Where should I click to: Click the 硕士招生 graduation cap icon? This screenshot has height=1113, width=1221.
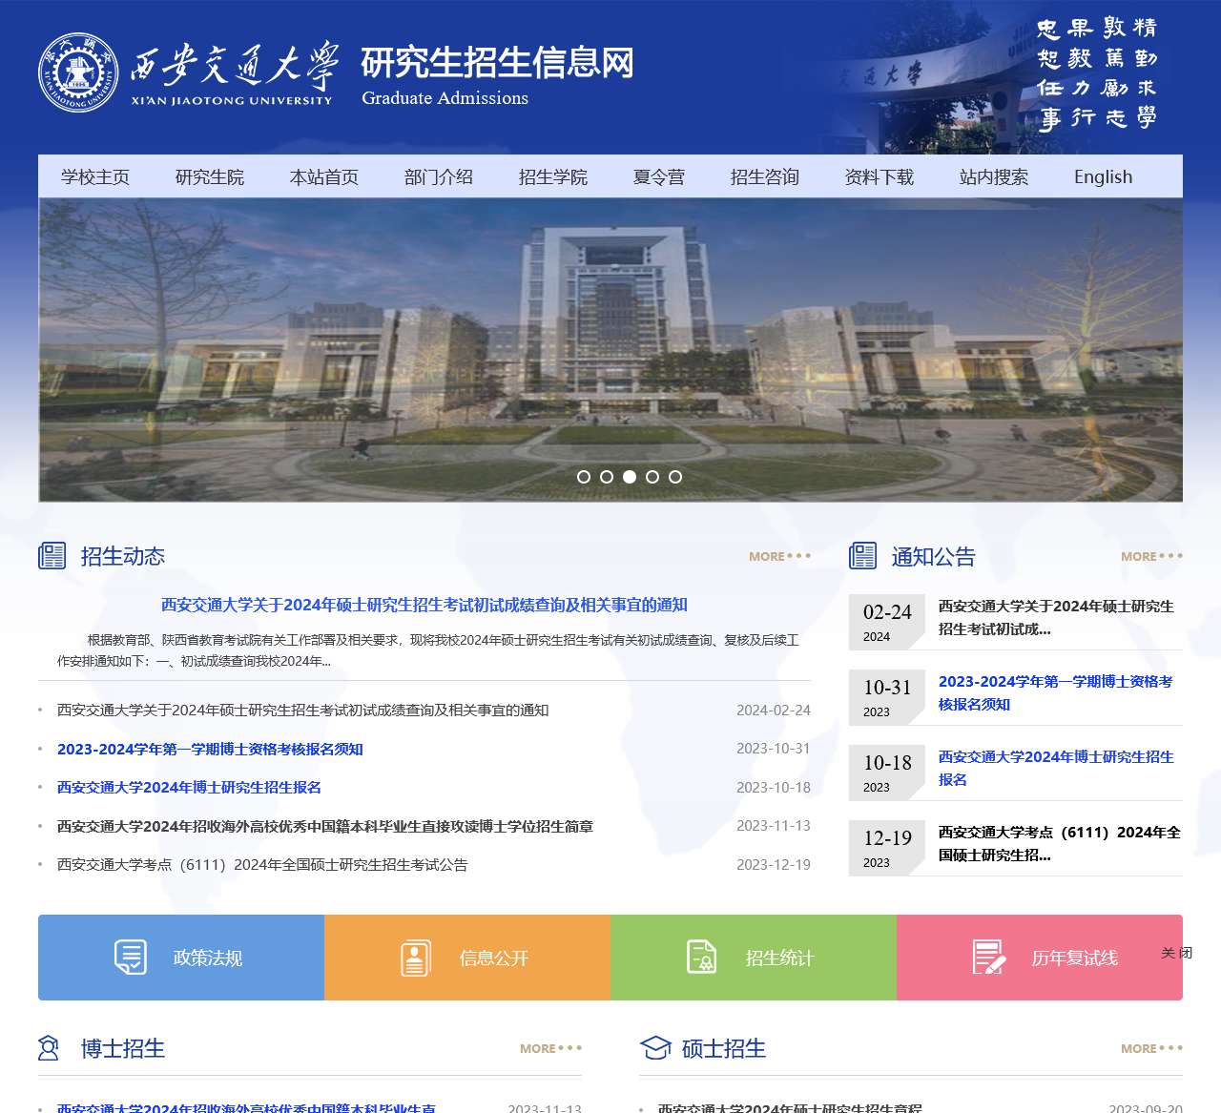click(x=655, y=1048)
